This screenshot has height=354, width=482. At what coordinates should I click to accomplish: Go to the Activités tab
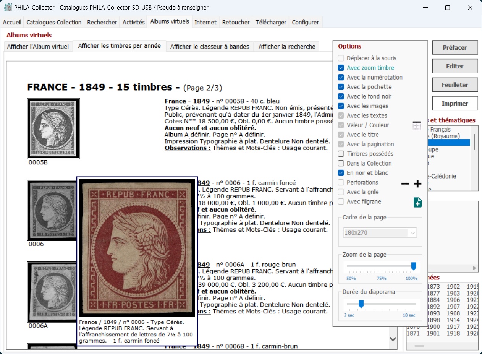point(134,23)
